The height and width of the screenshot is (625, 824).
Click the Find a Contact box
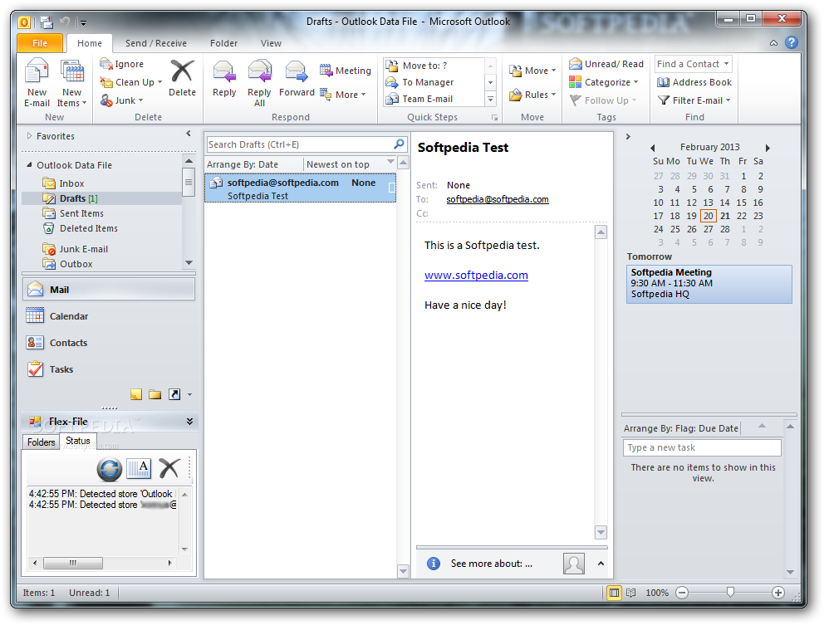point(693,64)
